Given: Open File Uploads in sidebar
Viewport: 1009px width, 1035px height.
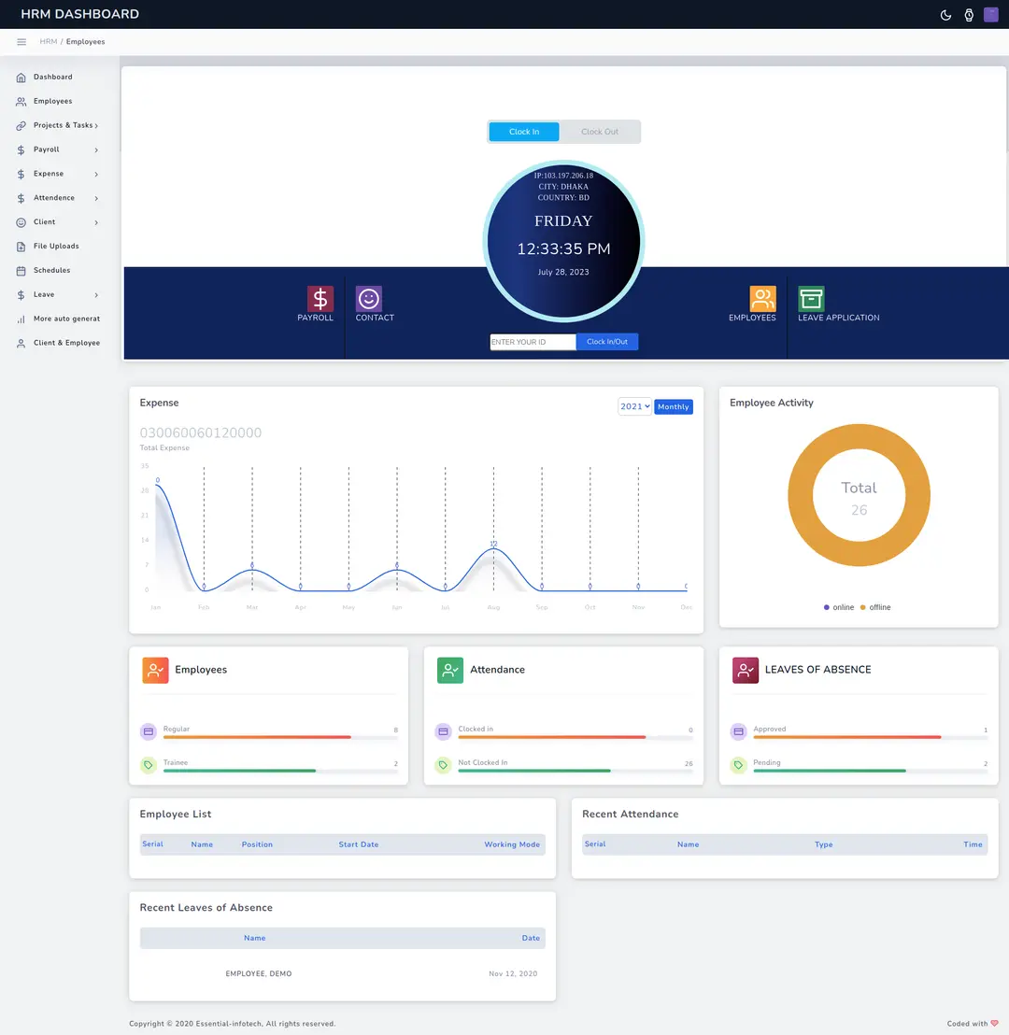Looking at the screenshot, I should pyautogui.click(x=56, y=247).
